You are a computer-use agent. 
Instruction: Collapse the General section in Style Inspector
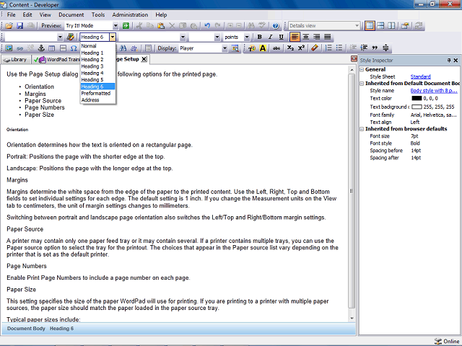click(x=362, y=70)
